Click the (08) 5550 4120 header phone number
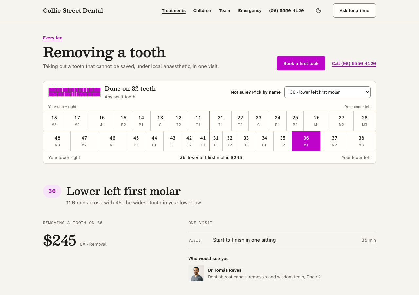The image size is (419, 295). click(286, 10)
